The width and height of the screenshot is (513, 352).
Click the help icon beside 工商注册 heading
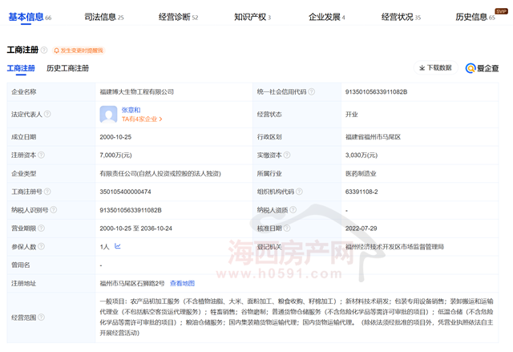tap(44, 50)
